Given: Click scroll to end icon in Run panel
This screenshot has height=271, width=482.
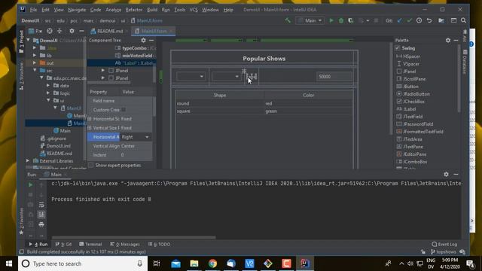Looking at the screenshot, I should 41,215.
